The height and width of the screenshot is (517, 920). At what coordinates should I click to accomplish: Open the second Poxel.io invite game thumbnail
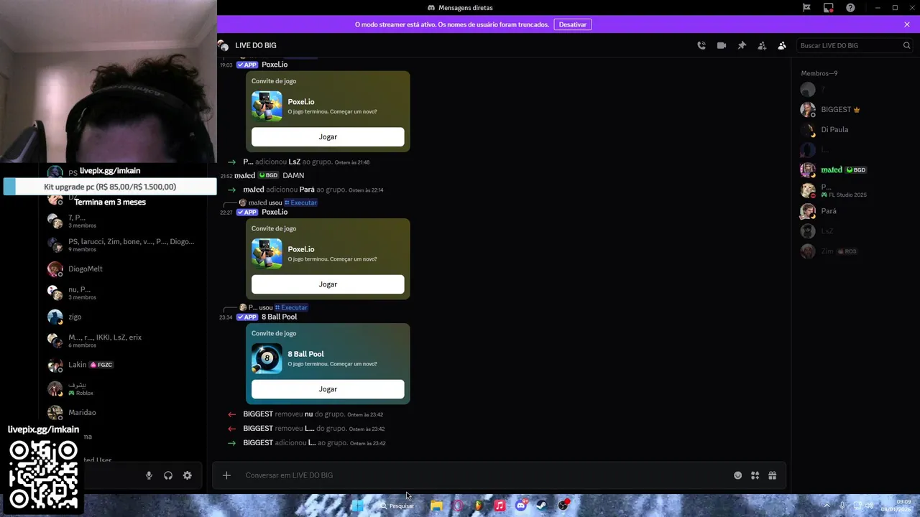point(267,253)
